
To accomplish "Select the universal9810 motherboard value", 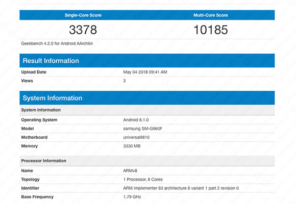I will pyautogui.click(x=136, y=137).
